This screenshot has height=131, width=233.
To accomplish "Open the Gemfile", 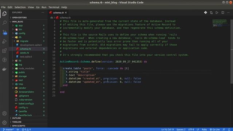I will [x=28, y=111].
